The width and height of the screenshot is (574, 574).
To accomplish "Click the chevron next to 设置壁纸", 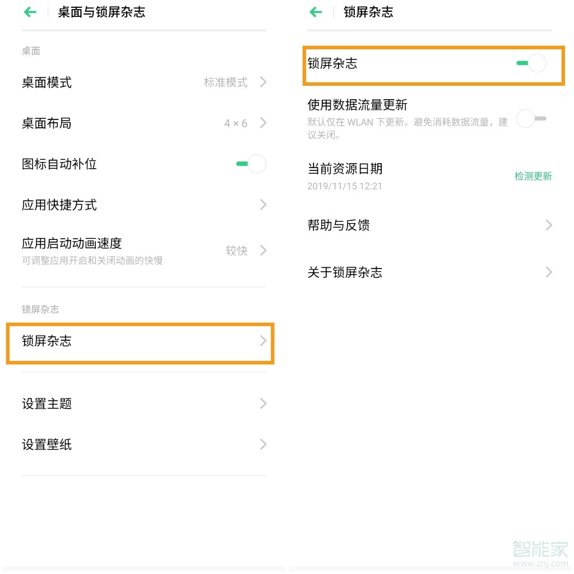I will coord(262,444).
